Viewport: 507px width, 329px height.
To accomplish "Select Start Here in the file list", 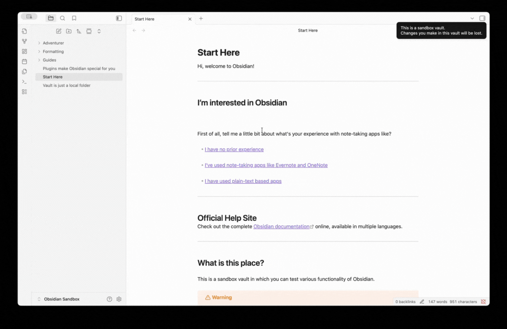I will [79, 77].
